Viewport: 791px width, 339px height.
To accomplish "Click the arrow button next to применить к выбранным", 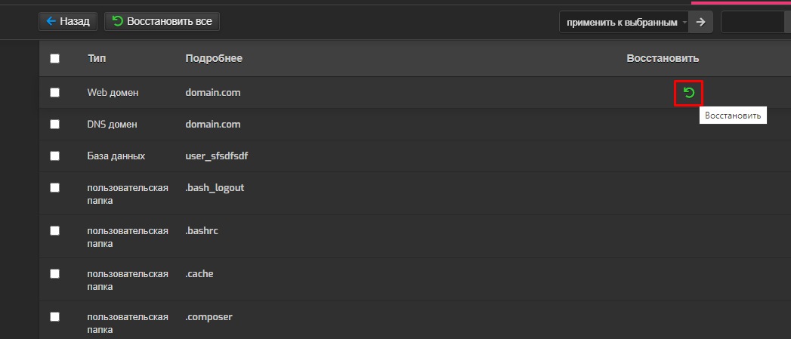I will (x=700, y=22).
